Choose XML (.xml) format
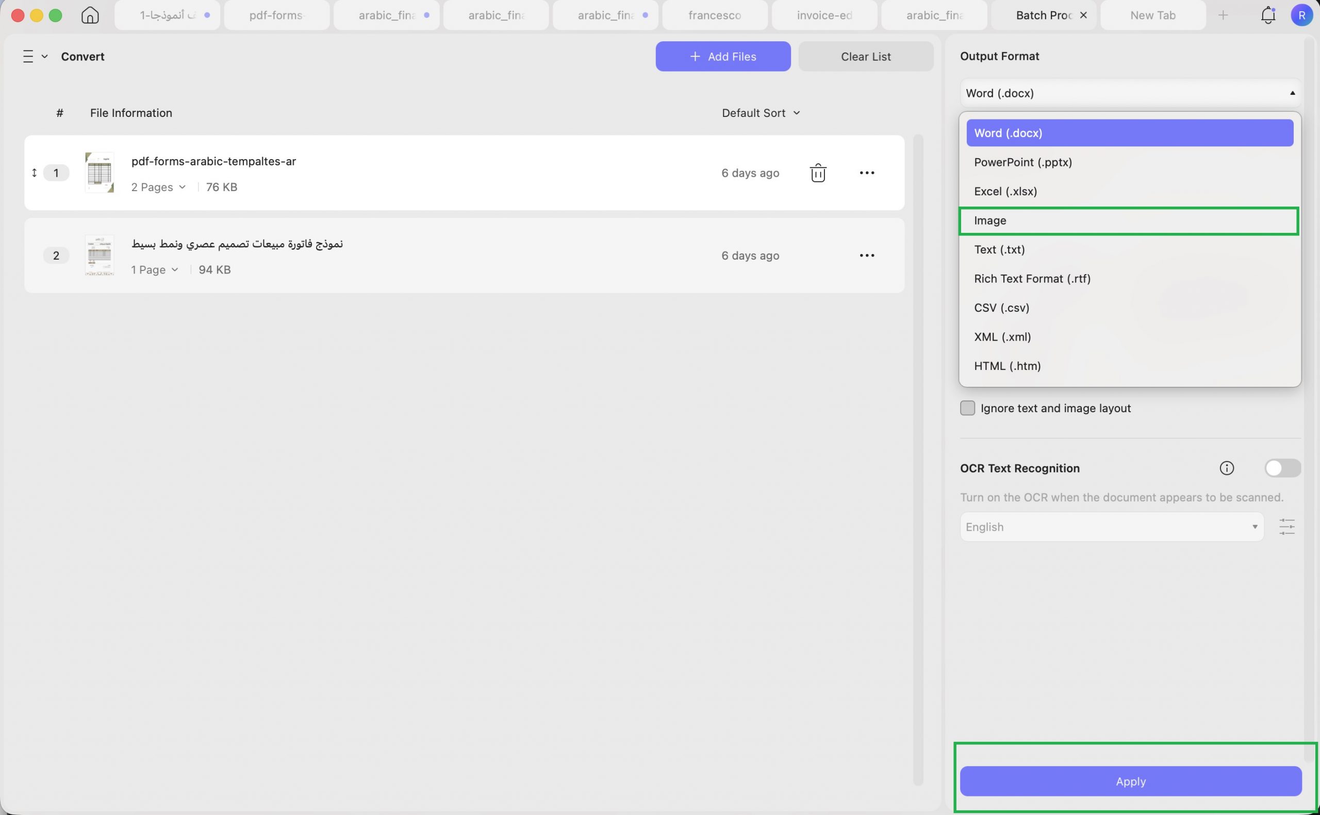The width and height of the screenshot is (1320, 815). (x=1130, y=336)
